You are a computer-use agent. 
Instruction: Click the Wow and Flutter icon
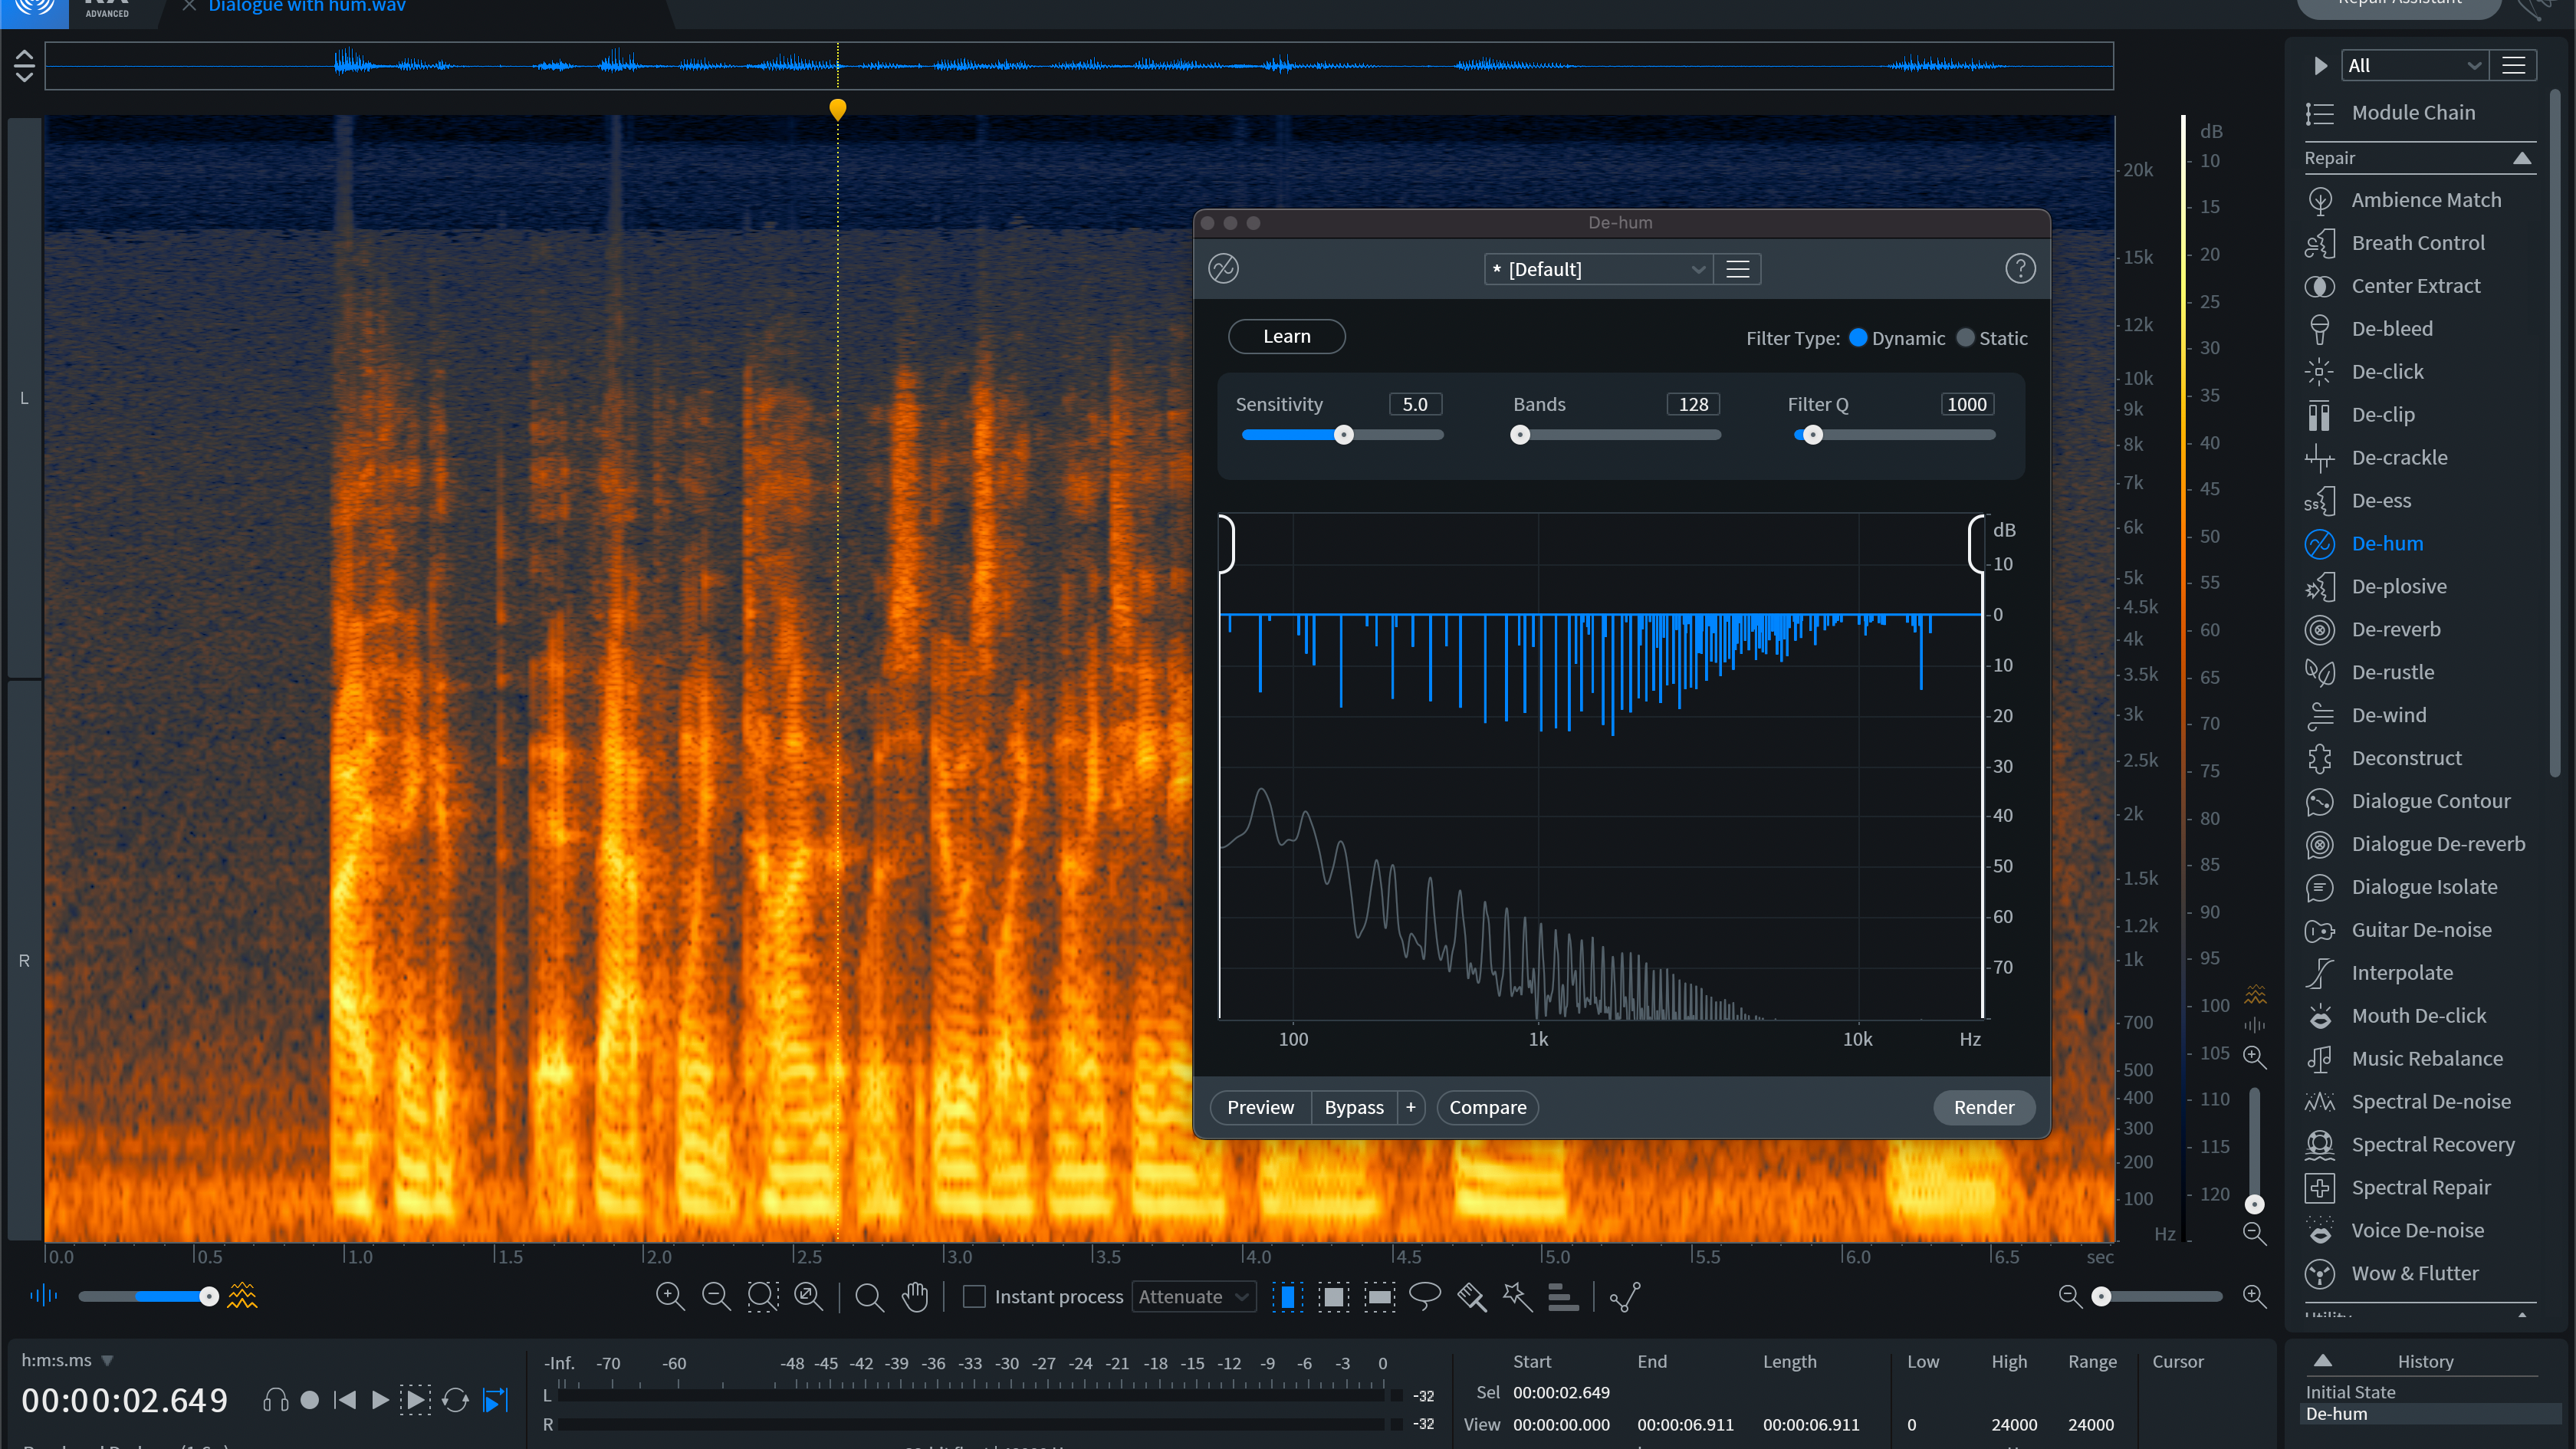[x=2319, y=1272]
